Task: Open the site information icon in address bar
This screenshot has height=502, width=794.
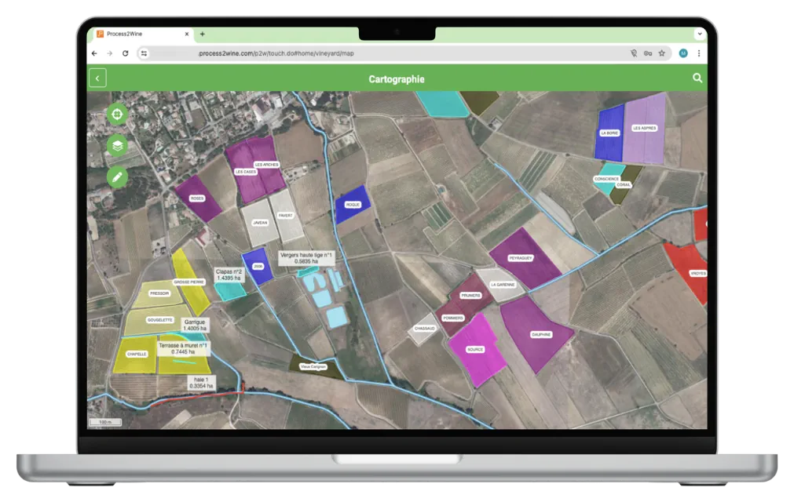Action: tap(144, 53)
